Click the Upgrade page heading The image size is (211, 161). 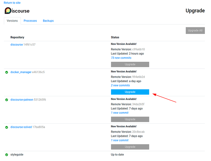pos(195,11)
